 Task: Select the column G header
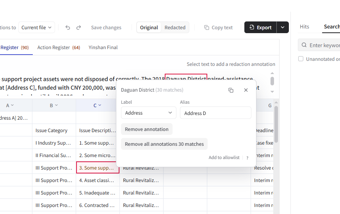tap(265, 105)
